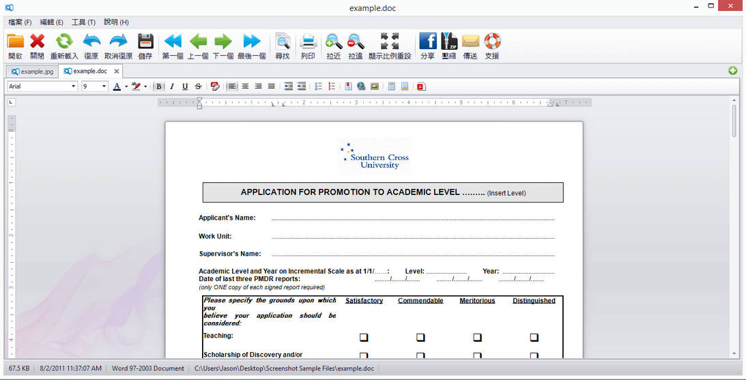This screenshot has width=746, height=380.
Task: Decrease paragraph indent
Action: point(288,86)
